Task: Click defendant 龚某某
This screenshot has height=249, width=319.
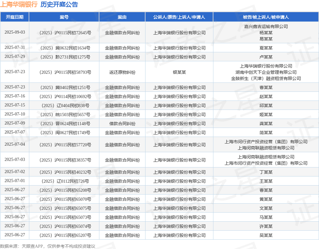Action: tap(266, 124)
